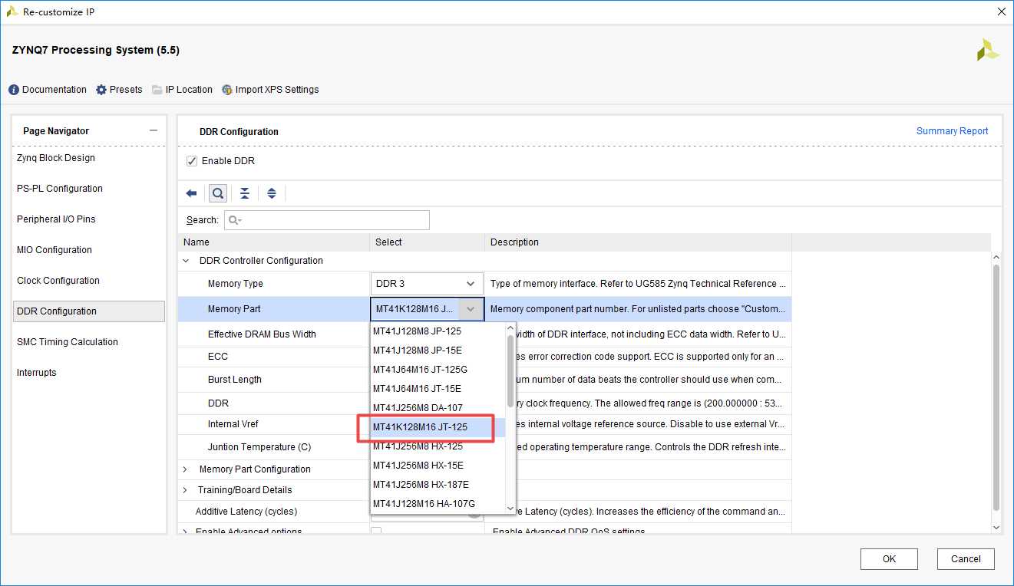1014x586 pixels.
Task: Click the Description column header
Action: coord(638,242)
